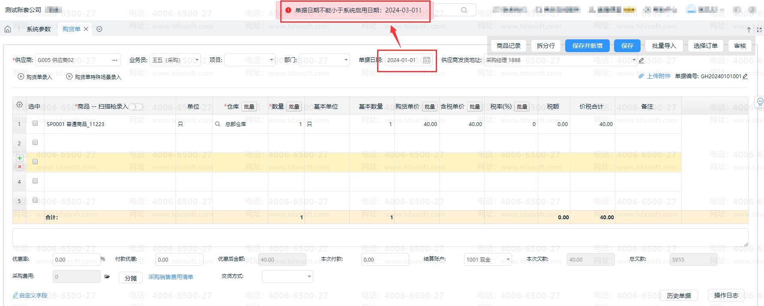764x306 pixels.
Task: Click the folder icon next to 采购费用
Action: (x=107, y=277)
